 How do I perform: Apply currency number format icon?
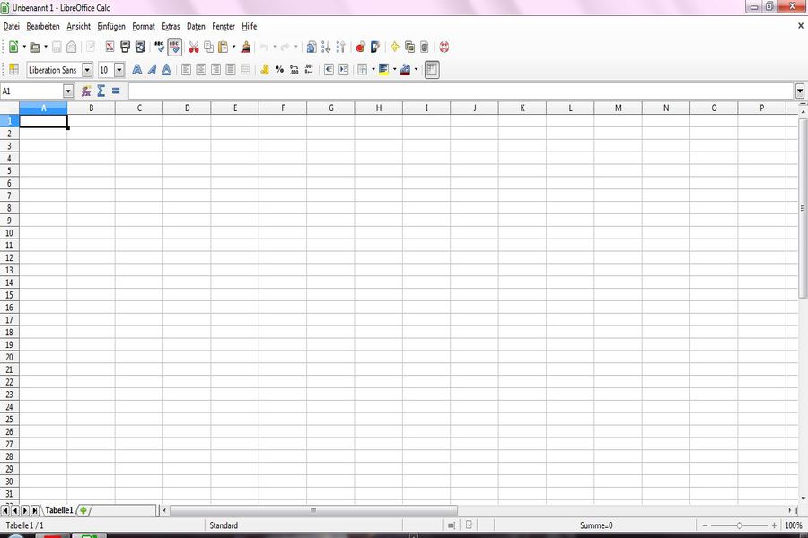(265, 69)
